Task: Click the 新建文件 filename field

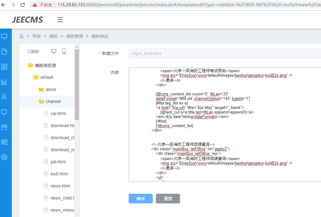Action: point(225,53)
